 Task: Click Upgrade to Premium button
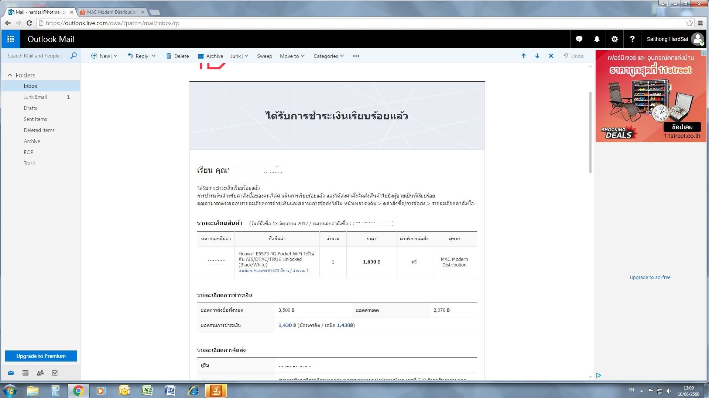tap(41, 356)
